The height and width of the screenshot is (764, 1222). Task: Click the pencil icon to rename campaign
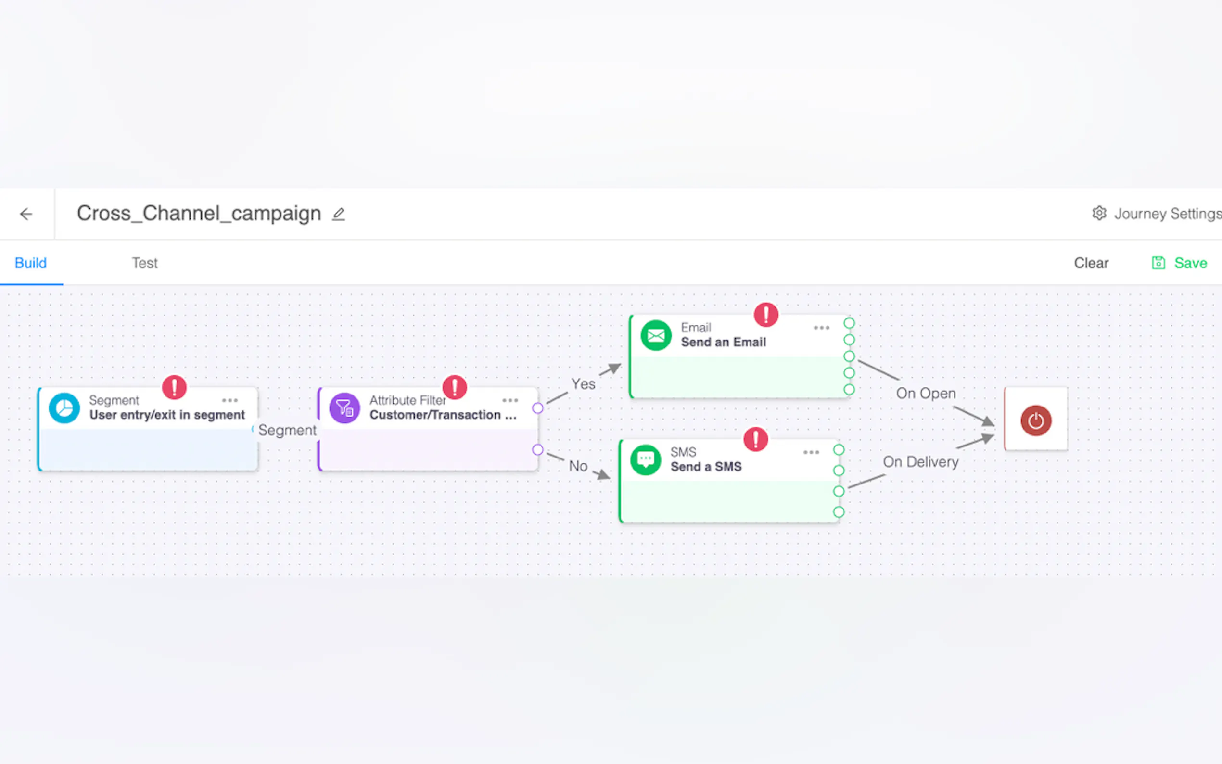point(339,214)
